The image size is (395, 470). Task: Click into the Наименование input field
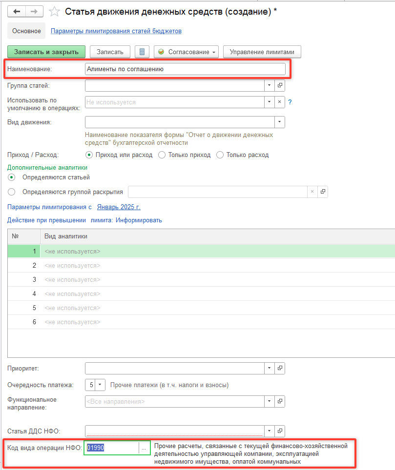(185, 69)
